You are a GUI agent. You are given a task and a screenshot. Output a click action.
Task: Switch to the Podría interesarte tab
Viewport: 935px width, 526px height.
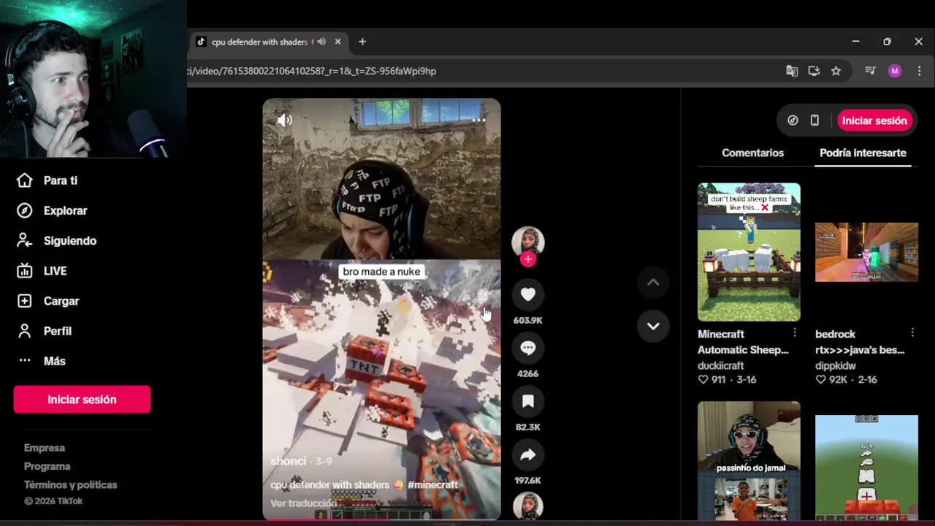(863, 153)
